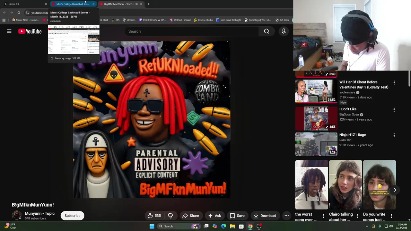Start voice search with the microphone icon

click(284, 31)
